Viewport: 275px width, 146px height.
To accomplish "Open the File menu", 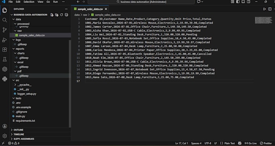I will pos(11,2).
